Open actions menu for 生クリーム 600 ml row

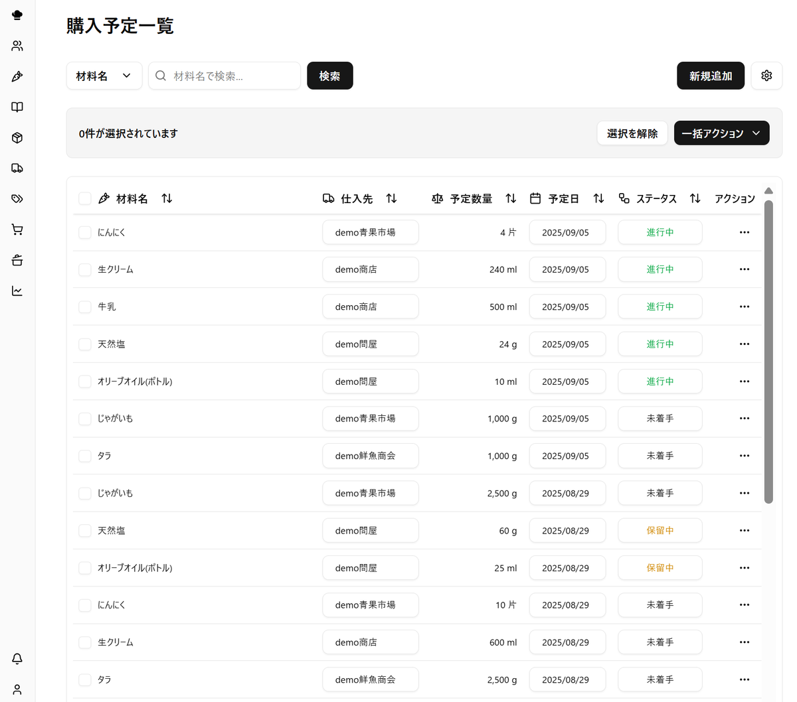coord(744,642)
